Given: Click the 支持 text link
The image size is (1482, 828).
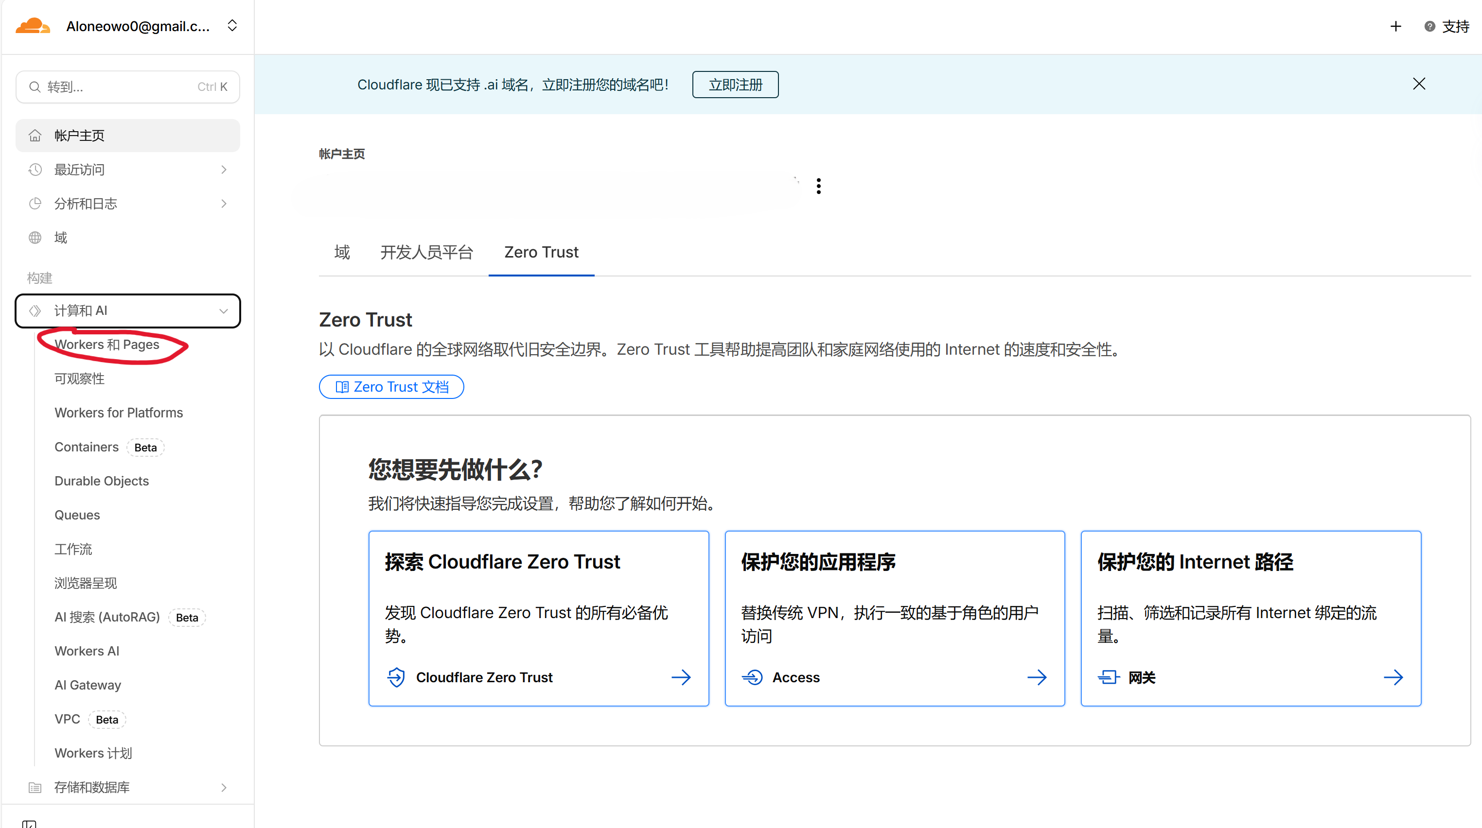Looking at the screenshot, I should 1456,26.
